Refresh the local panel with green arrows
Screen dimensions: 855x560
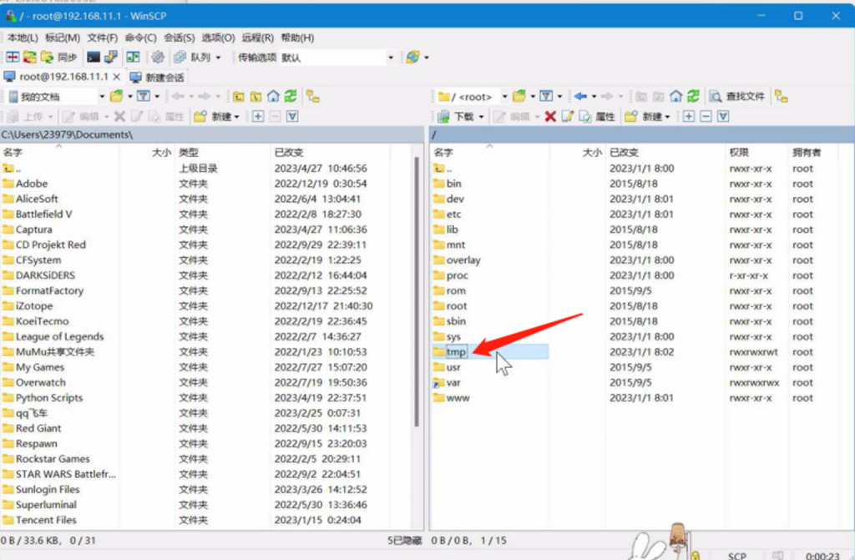pos(291,97)
